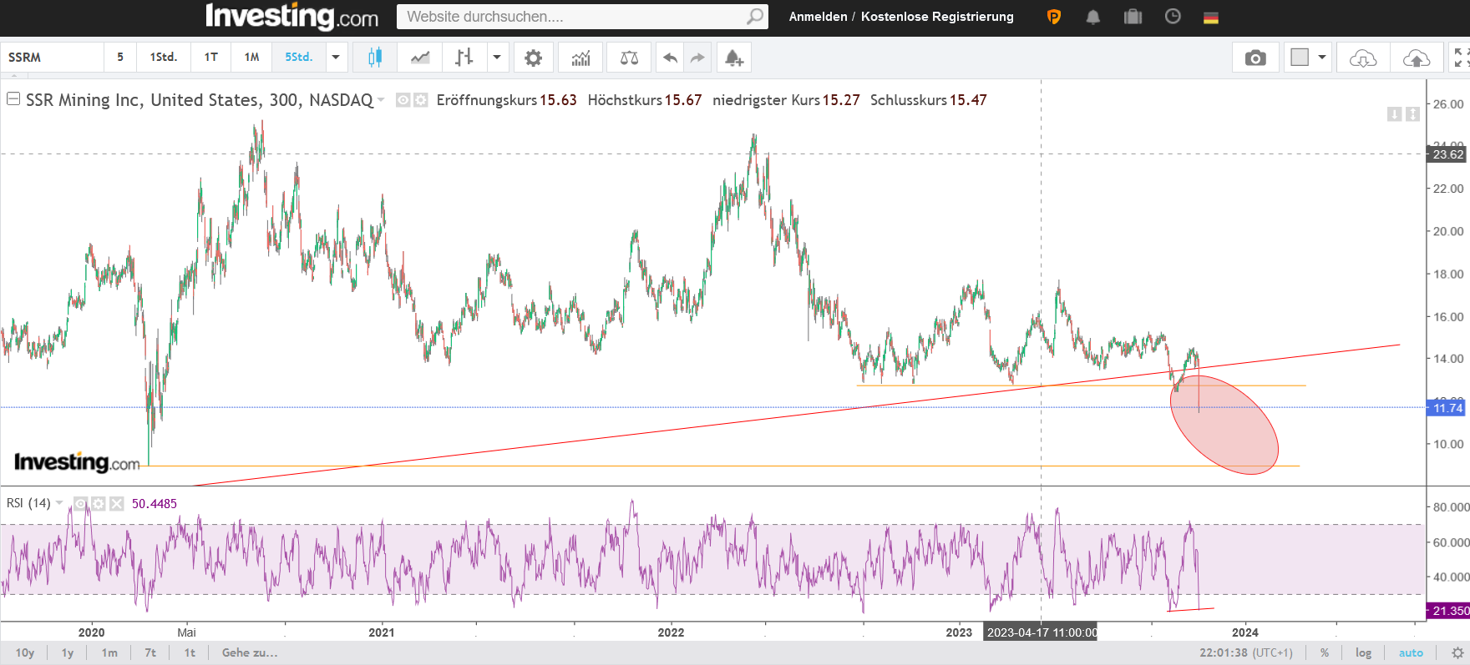Toggle percent scale in bottom bar

(1325, 652)
